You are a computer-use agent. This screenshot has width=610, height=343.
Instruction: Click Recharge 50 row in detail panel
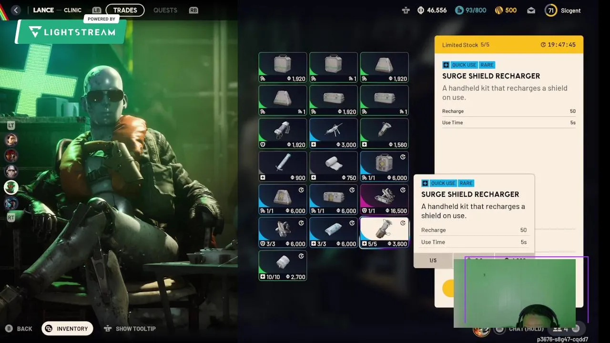pos(509,111)
